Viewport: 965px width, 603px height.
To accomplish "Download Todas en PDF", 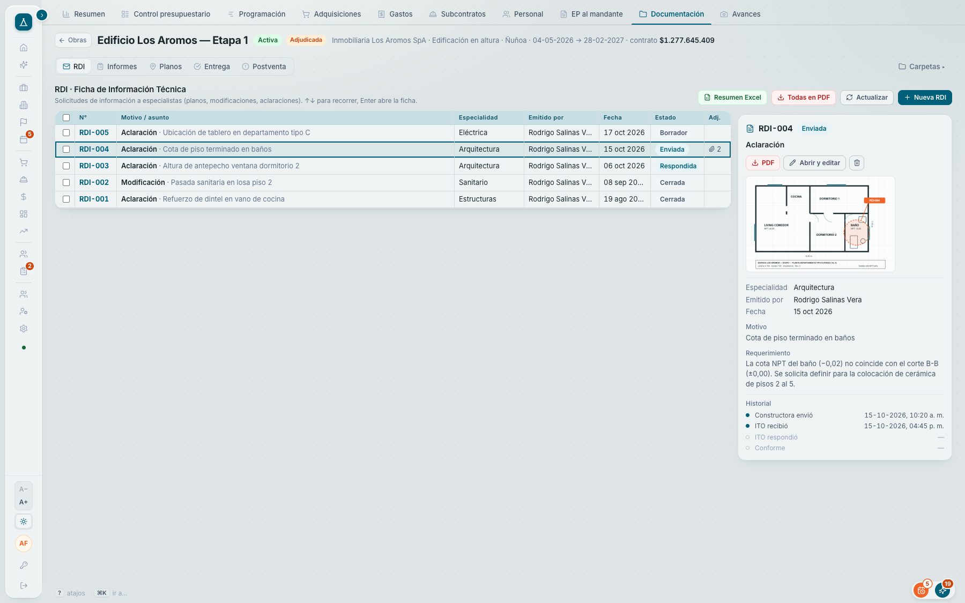I will (x=803, y=98).
